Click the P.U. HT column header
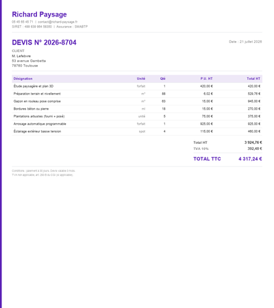Image resolution: width=274 pixels, height=308 pixels. (207, 79)
